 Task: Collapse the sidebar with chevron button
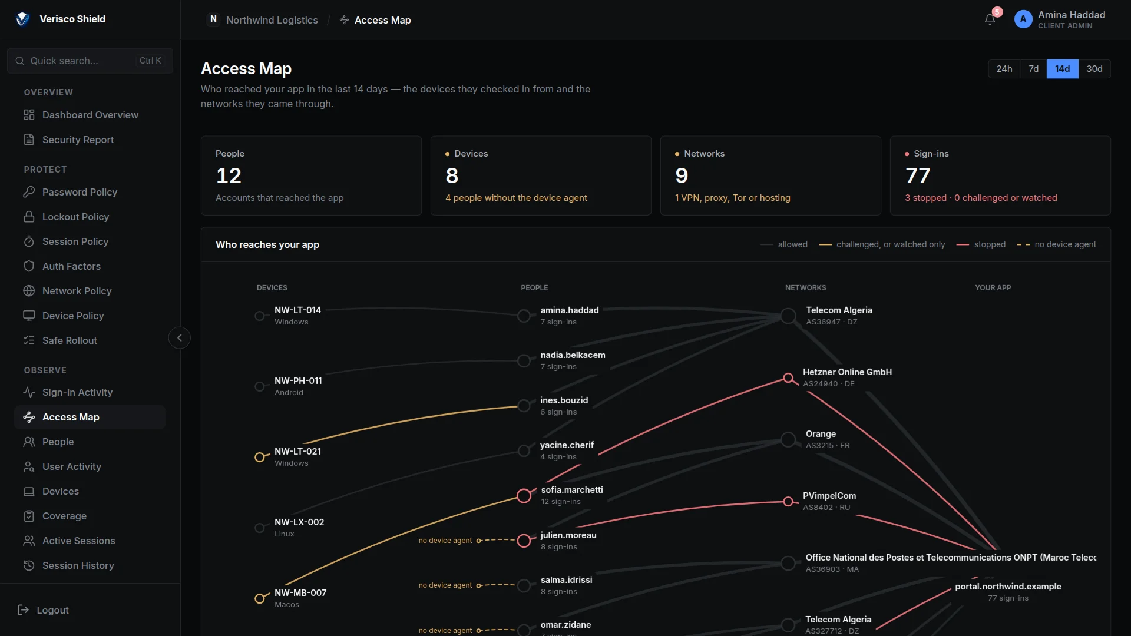(180, 338)
